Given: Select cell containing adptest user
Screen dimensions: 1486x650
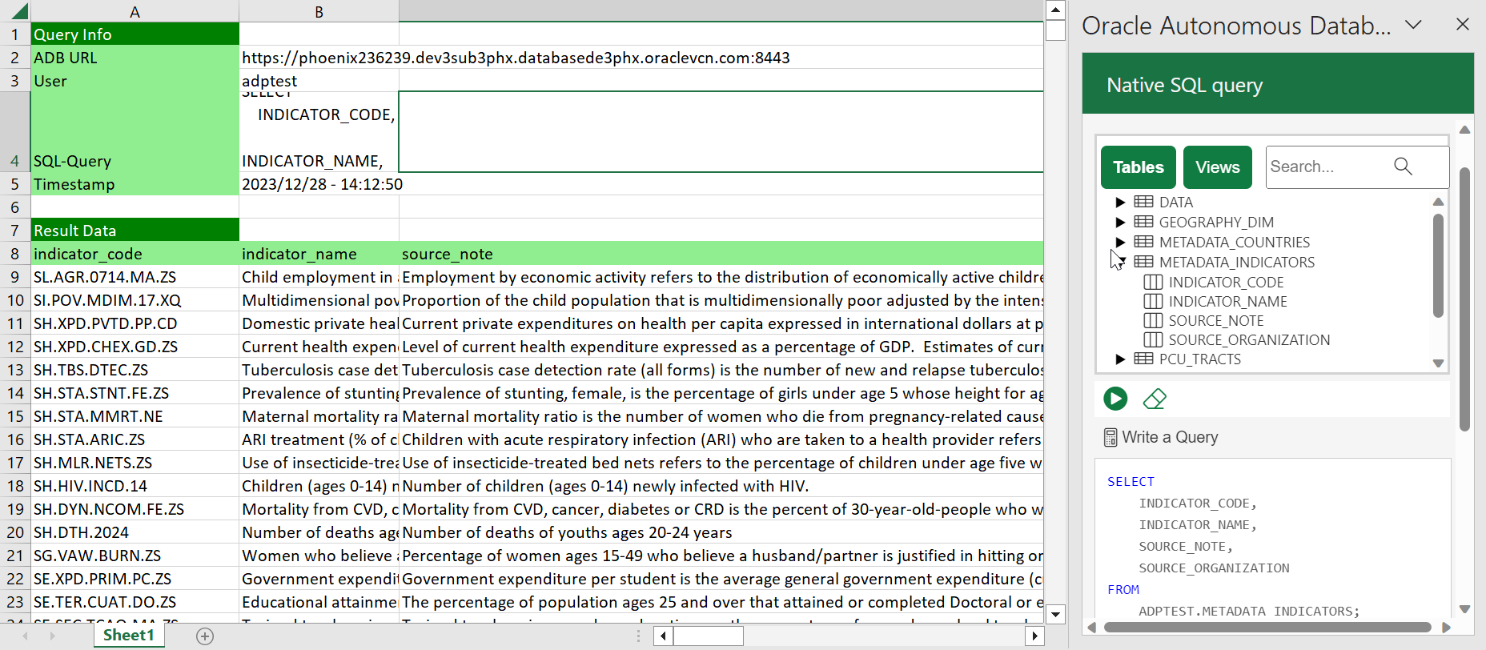Looking at the screenshot, I should point(319,81).
